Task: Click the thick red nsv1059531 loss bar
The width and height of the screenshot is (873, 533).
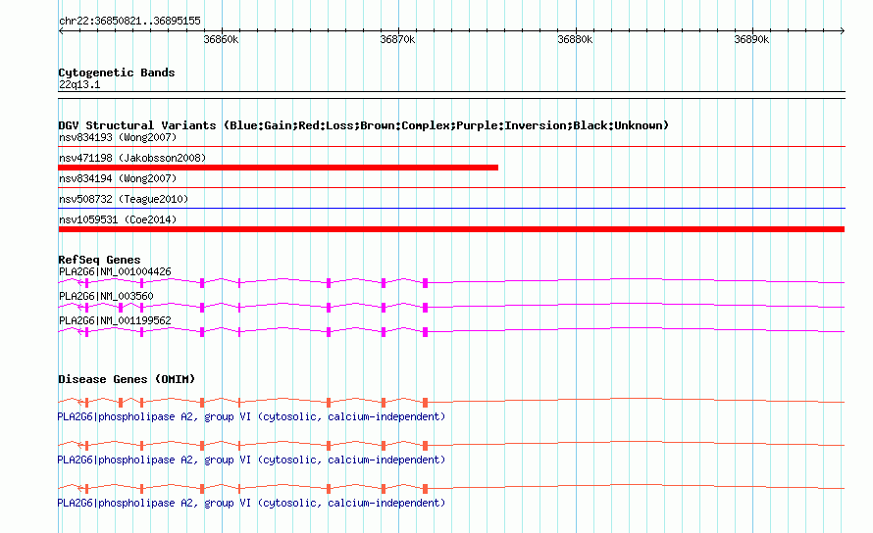Action: coord(451,229)
